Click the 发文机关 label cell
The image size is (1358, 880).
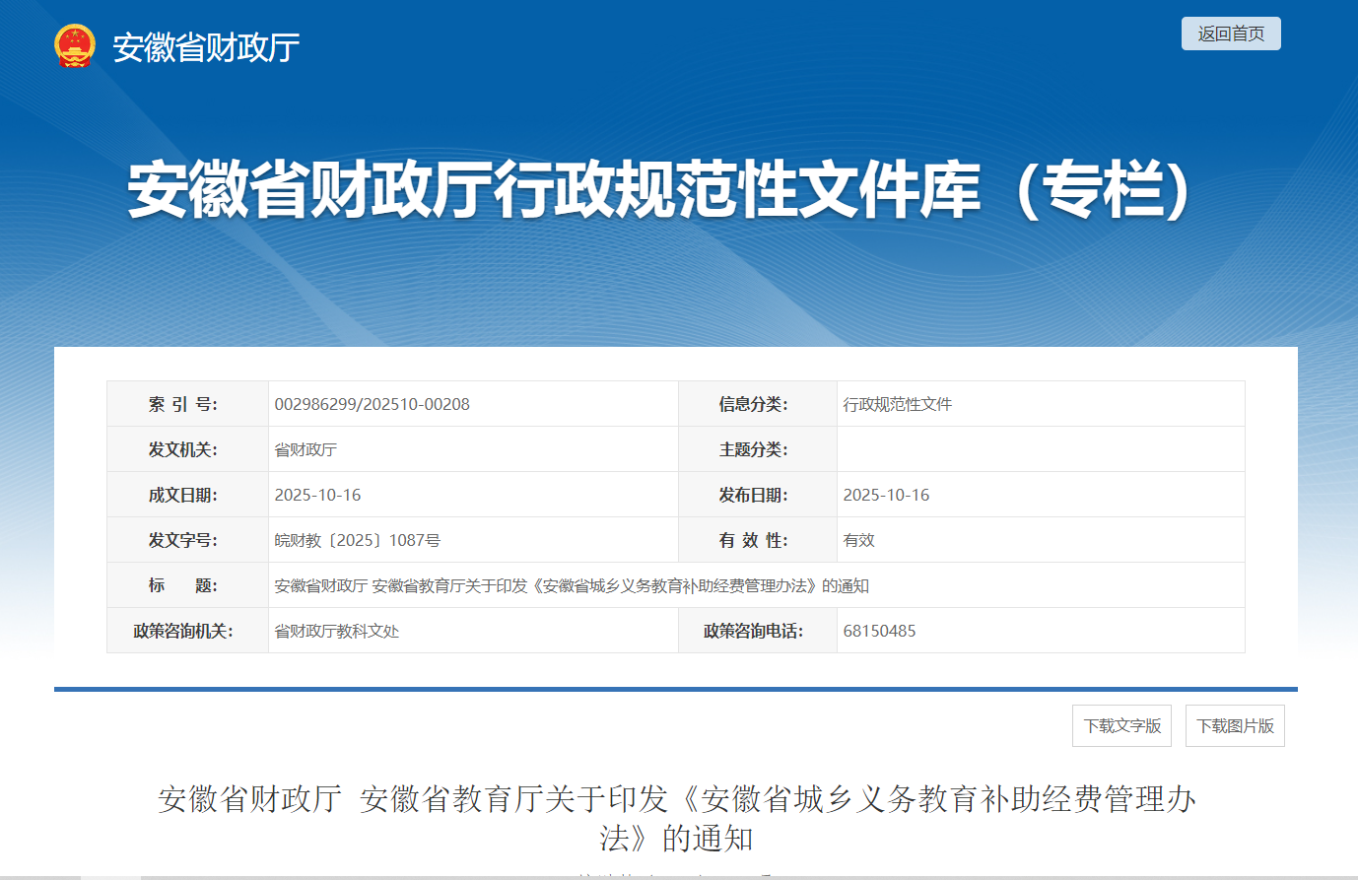(187, 449)
